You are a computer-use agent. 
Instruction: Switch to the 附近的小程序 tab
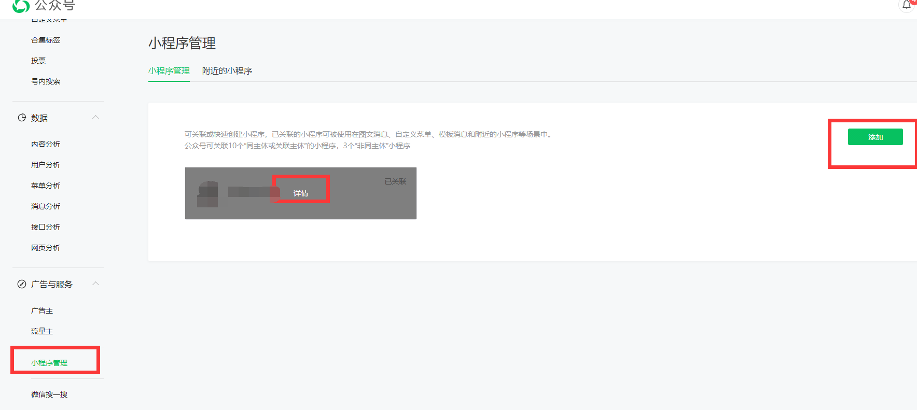coord(227,71)
